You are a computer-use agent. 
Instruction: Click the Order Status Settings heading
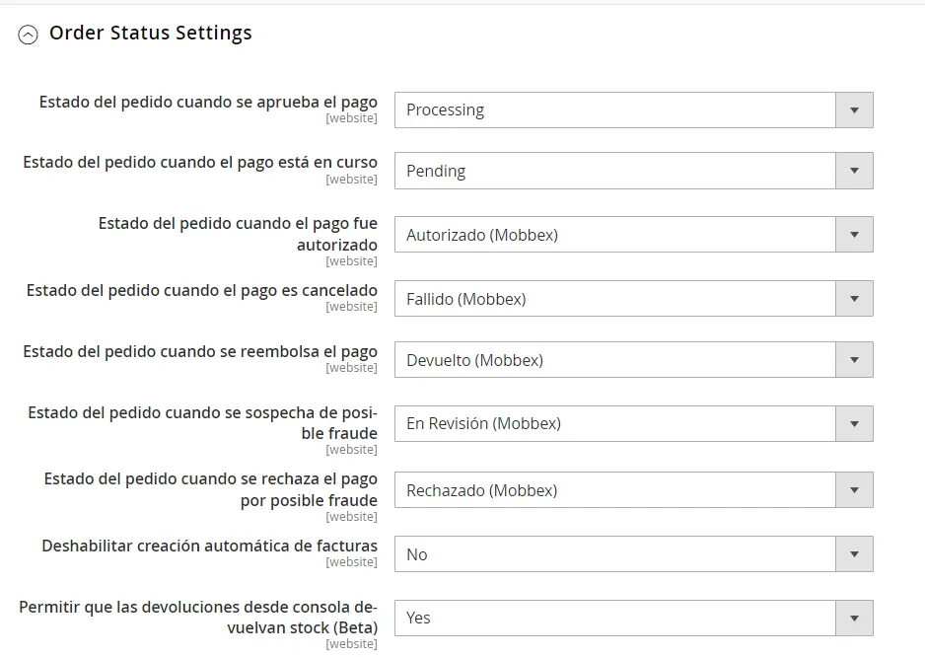click(x=151, y=34)
